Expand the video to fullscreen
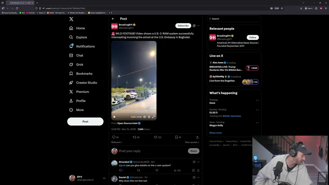 tap(153, 117)
